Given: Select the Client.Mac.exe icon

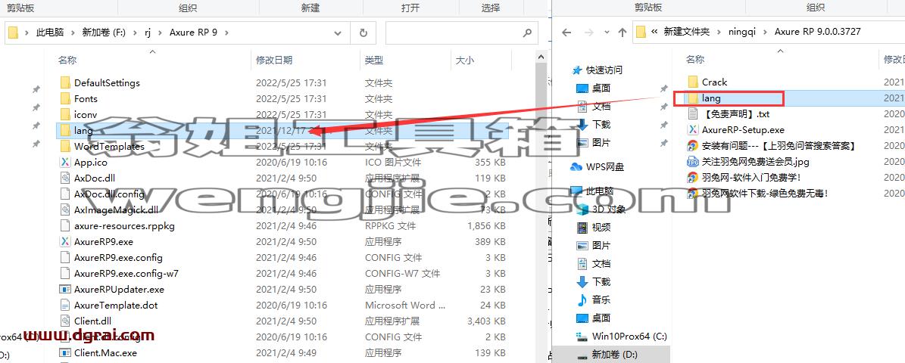Looking at the screenshot, I should pyautogui.click(x=65, y=352).
